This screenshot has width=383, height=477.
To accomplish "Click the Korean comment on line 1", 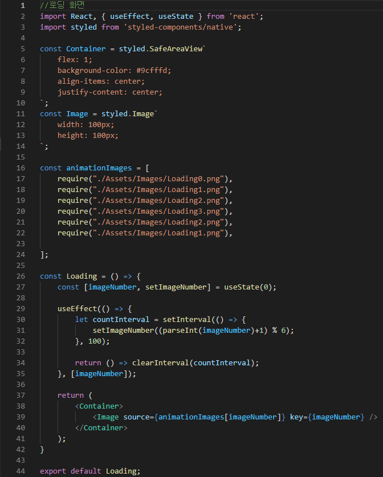I will pos(62,5).
